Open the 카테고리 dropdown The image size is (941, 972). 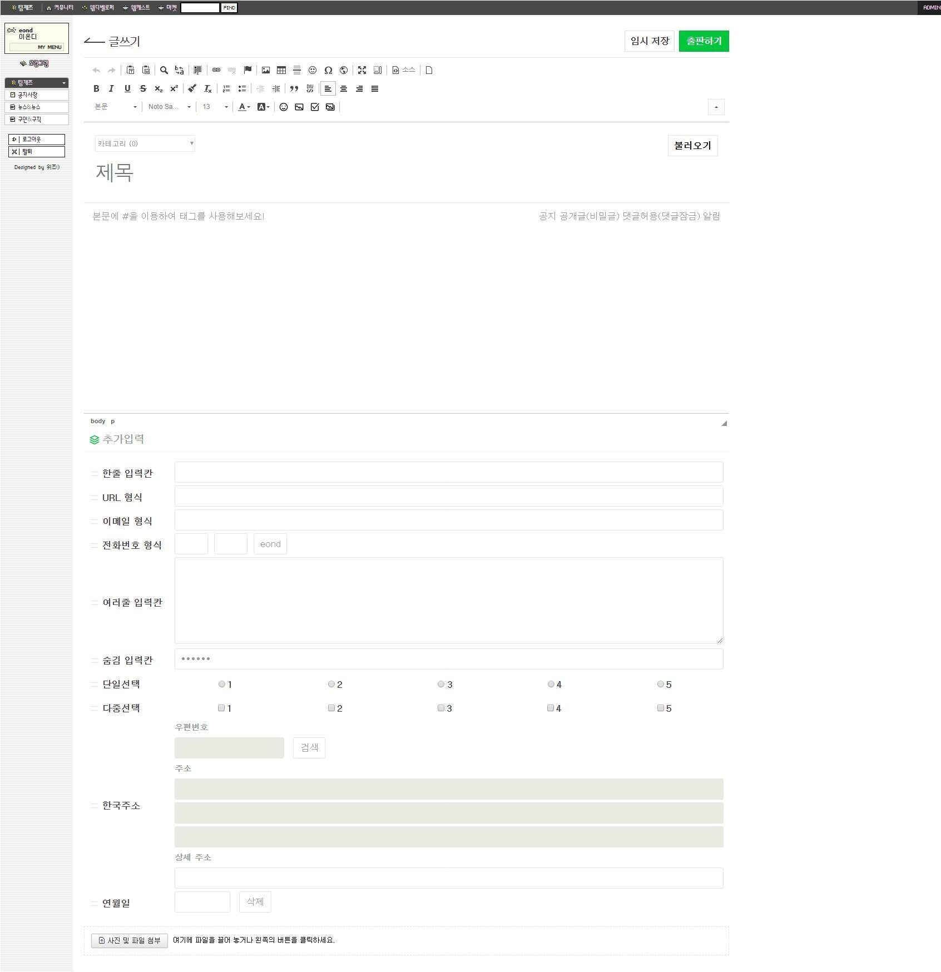pyautogui.click(x=145, y=143)
